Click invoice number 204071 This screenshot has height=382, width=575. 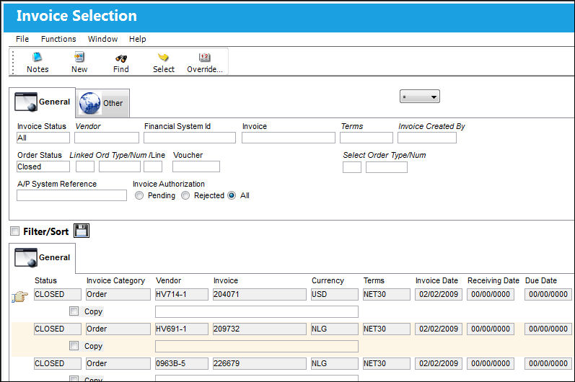coord(259,295)
